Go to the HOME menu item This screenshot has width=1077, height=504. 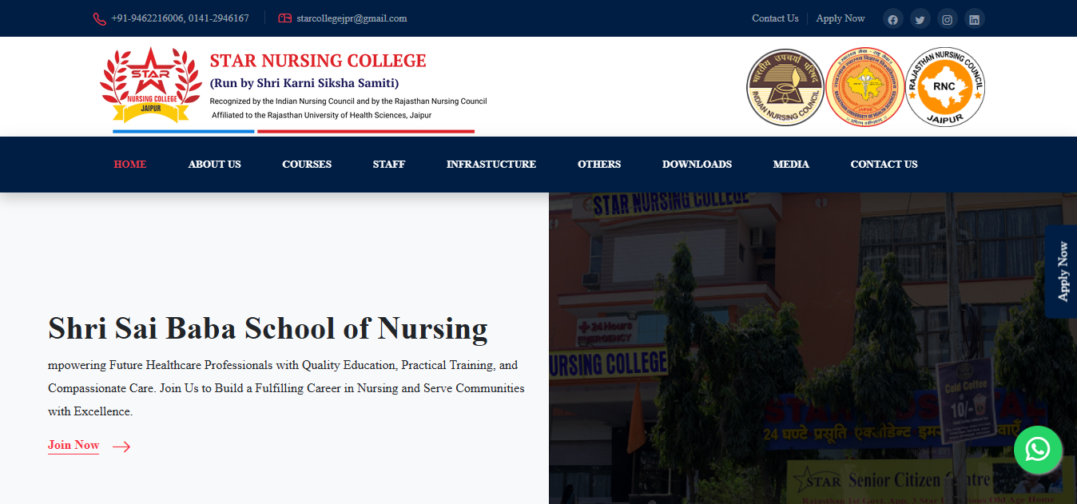[130, 164]
